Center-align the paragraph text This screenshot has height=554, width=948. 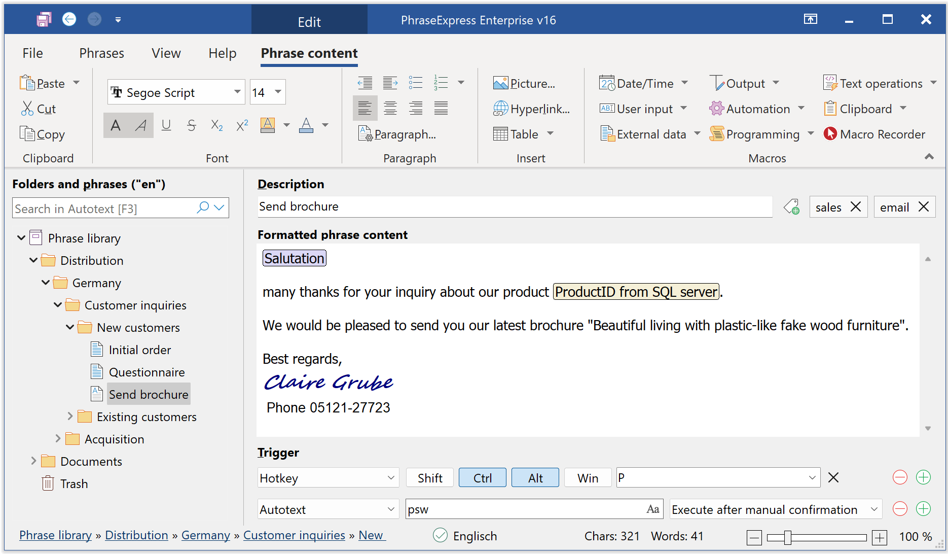(390, 108)
